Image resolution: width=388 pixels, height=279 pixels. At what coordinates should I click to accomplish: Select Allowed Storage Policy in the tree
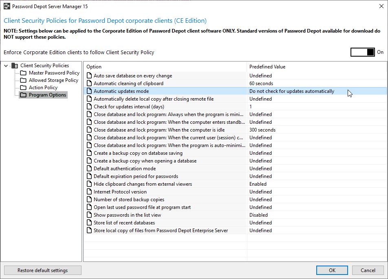[x=53, y=80]
